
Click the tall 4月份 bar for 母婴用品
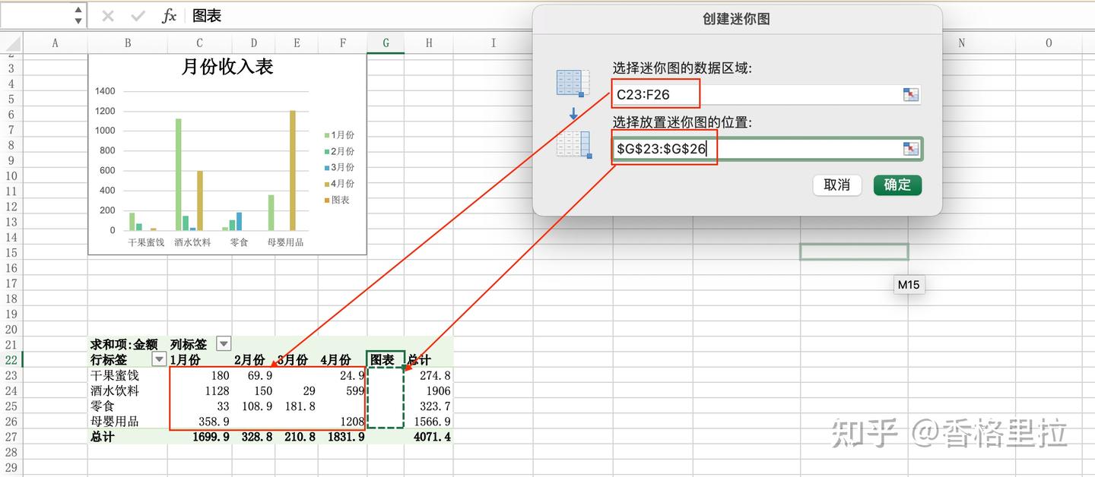293,170
